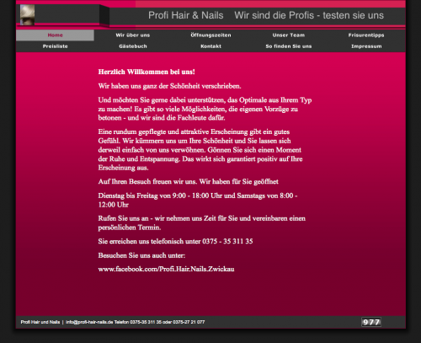Click the phone number 0375 - 35 311 35

click(227, 241)
